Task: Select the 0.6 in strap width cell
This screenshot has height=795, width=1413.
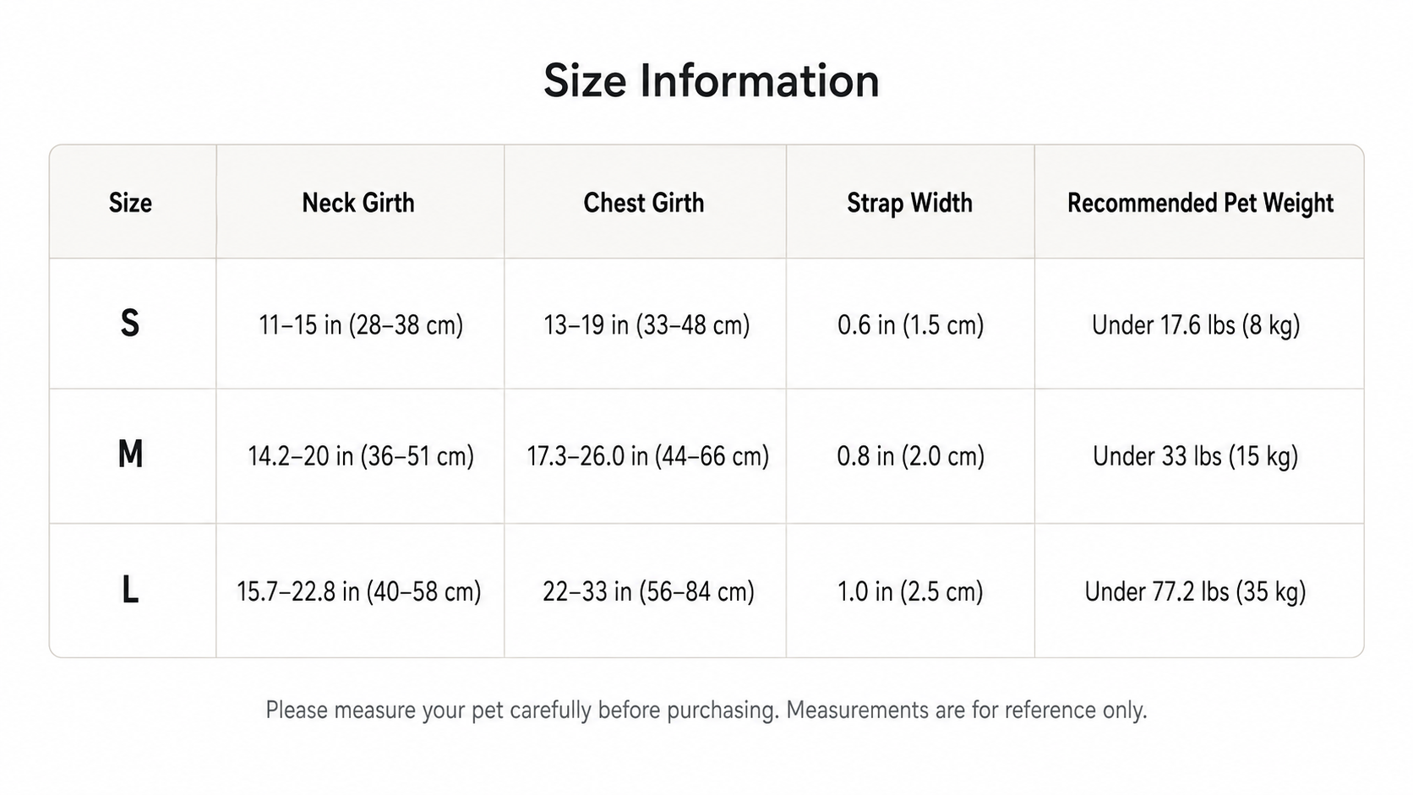Action: click(x=911, y=325)
